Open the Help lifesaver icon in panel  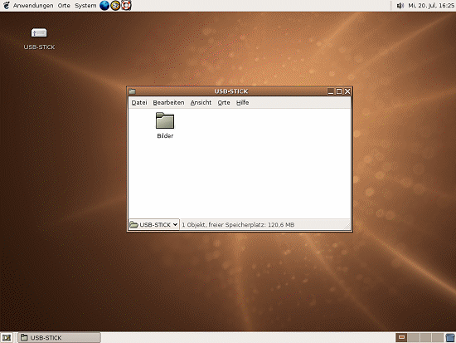pos(126,5)
